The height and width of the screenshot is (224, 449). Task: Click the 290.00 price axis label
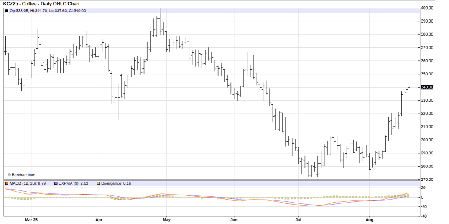click(x=427, y=153)
